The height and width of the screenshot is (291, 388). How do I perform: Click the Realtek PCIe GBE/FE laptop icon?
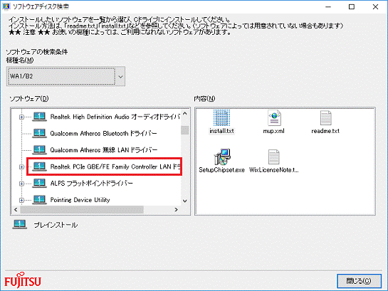[x=39, y=166]
